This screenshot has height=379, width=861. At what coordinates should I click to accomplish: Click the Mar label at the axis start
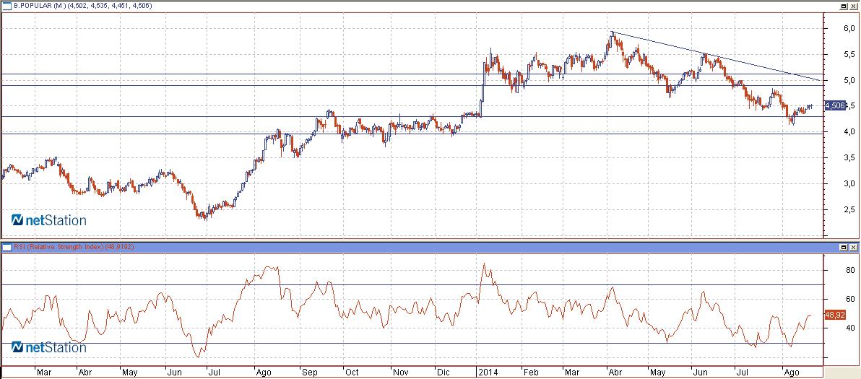(x=44, y=372)
